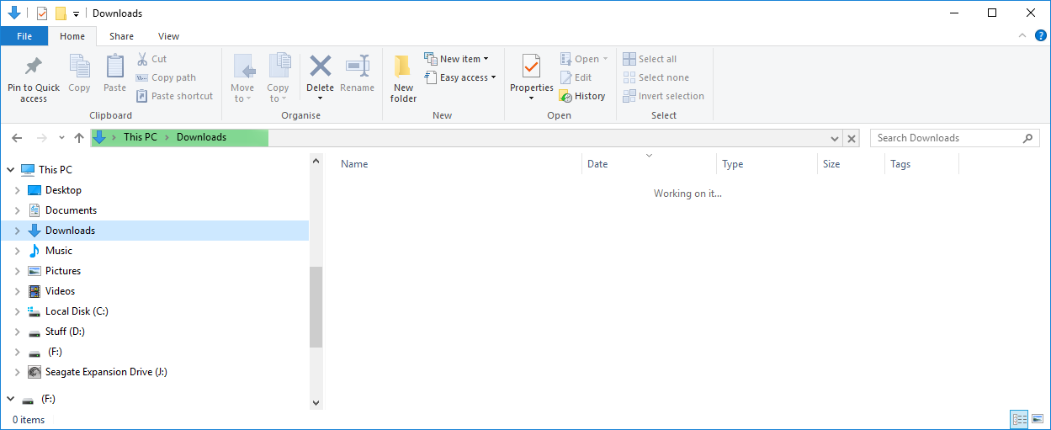Open the arrow below Delete
1051x430 pixels.
coord(320,98)
